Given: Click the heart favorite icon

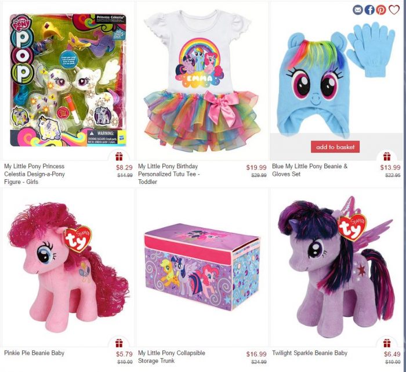Looking at the screenshot, I should point(394,10).
